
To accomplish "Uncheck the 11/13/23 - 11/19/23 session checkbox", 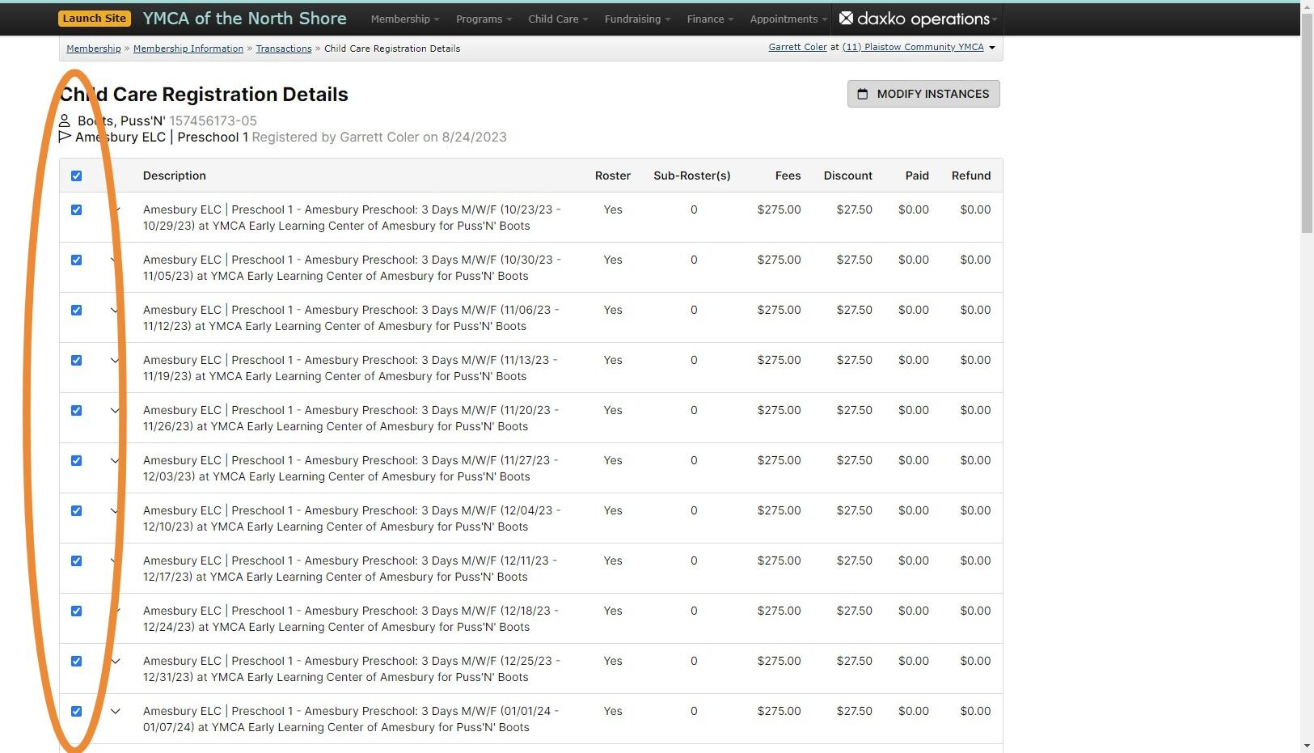I will point(77,360).
